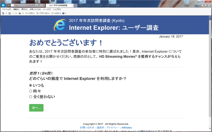Open the ツール(T) menu in menu bar
The width and height of the screenshot is (212, 132).
click(x=47, y=9)
